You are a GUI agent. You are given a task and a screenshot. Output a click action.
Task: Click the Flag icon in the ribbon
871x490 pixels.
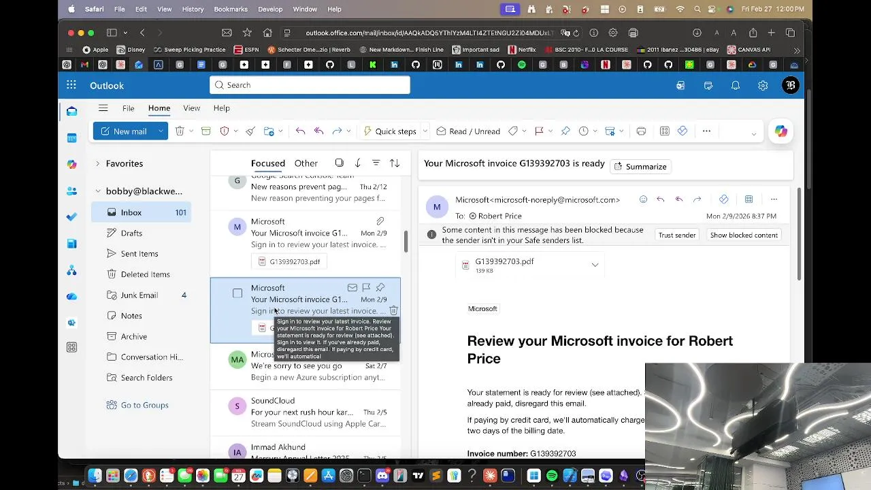click(x=539, y=131)
